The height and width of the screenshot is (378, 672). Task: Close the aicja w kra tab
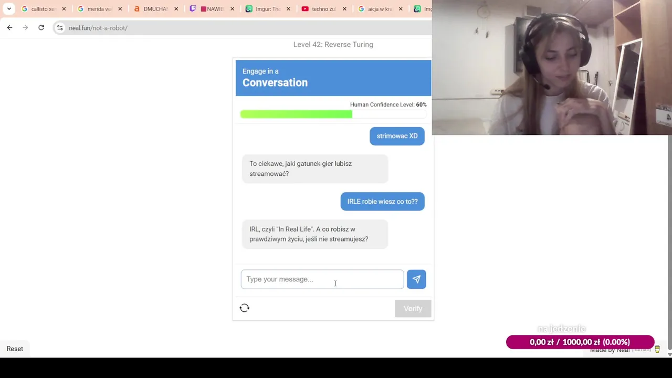click(401, 9)
